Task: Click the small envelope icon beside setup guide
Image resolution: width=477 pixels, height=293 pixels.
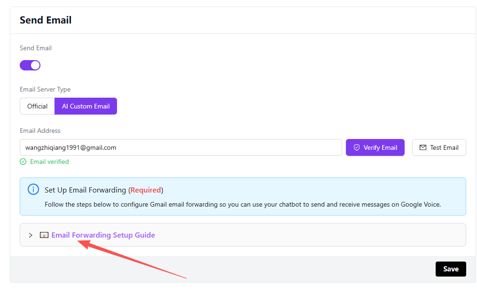Action: (x=44, y=235)
